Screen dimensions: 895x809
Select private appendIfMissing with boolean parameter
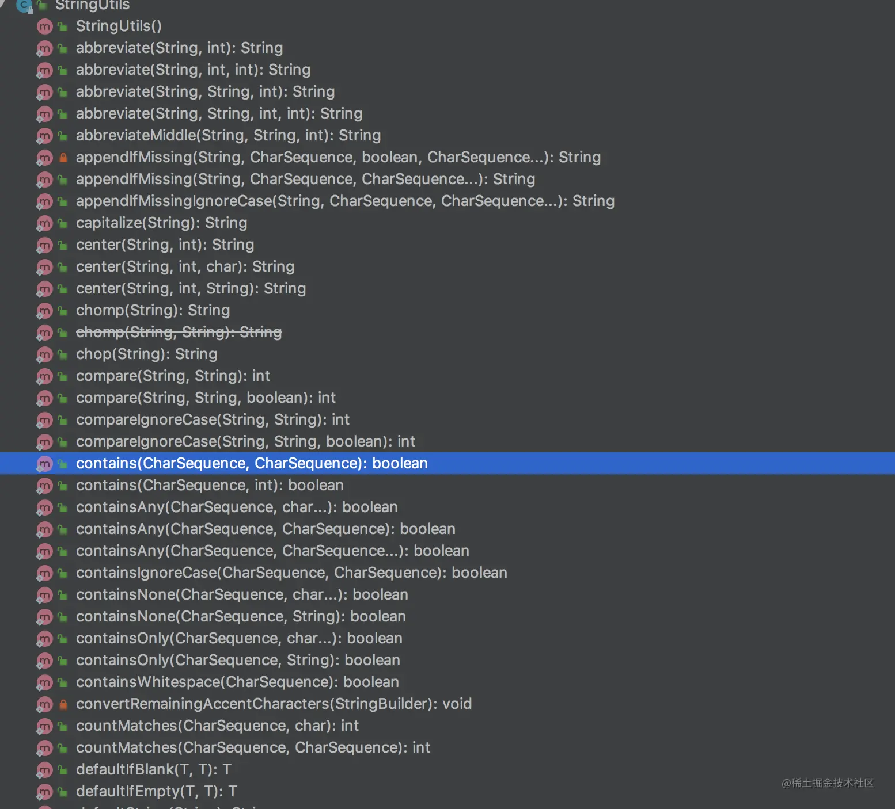[x=338, y=157]
